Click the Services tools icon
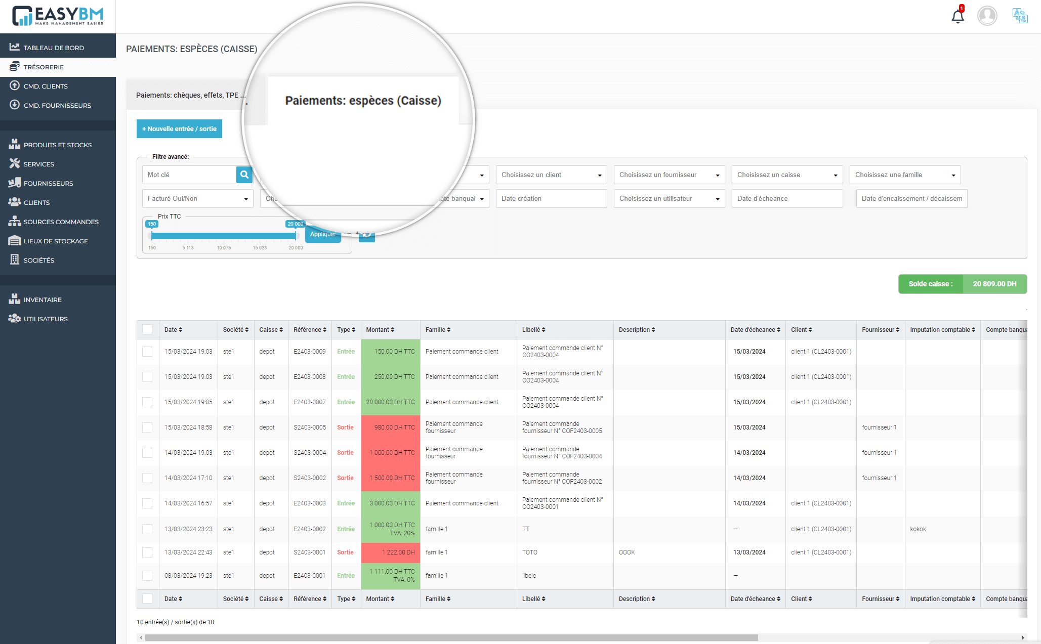The image size is (1041, 644). pyautogui.click(x=15, y=163)
